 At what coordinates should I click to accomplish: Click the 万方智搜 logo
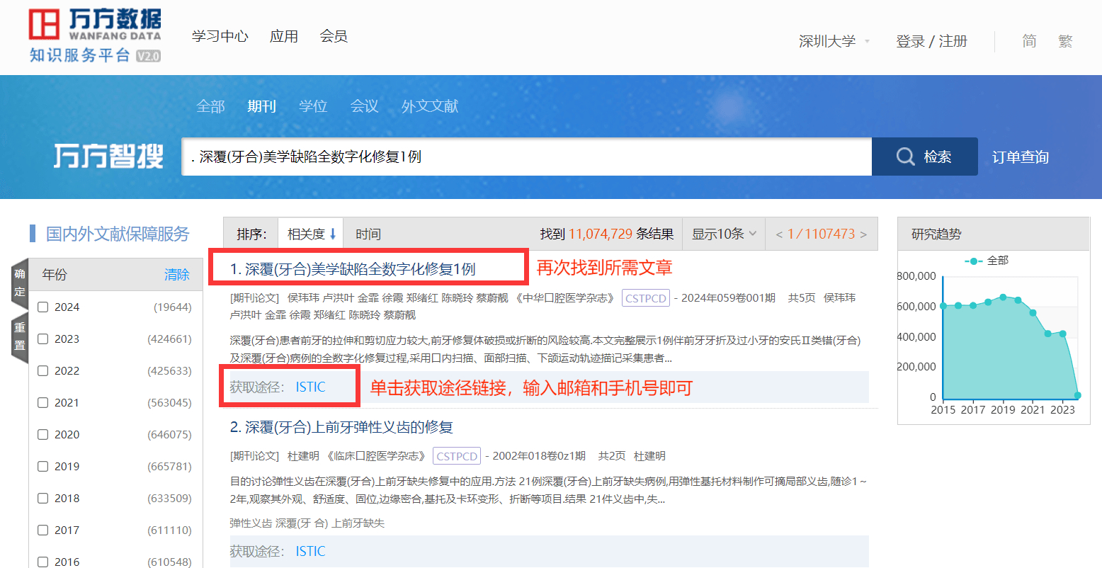[x=109, y=157]
